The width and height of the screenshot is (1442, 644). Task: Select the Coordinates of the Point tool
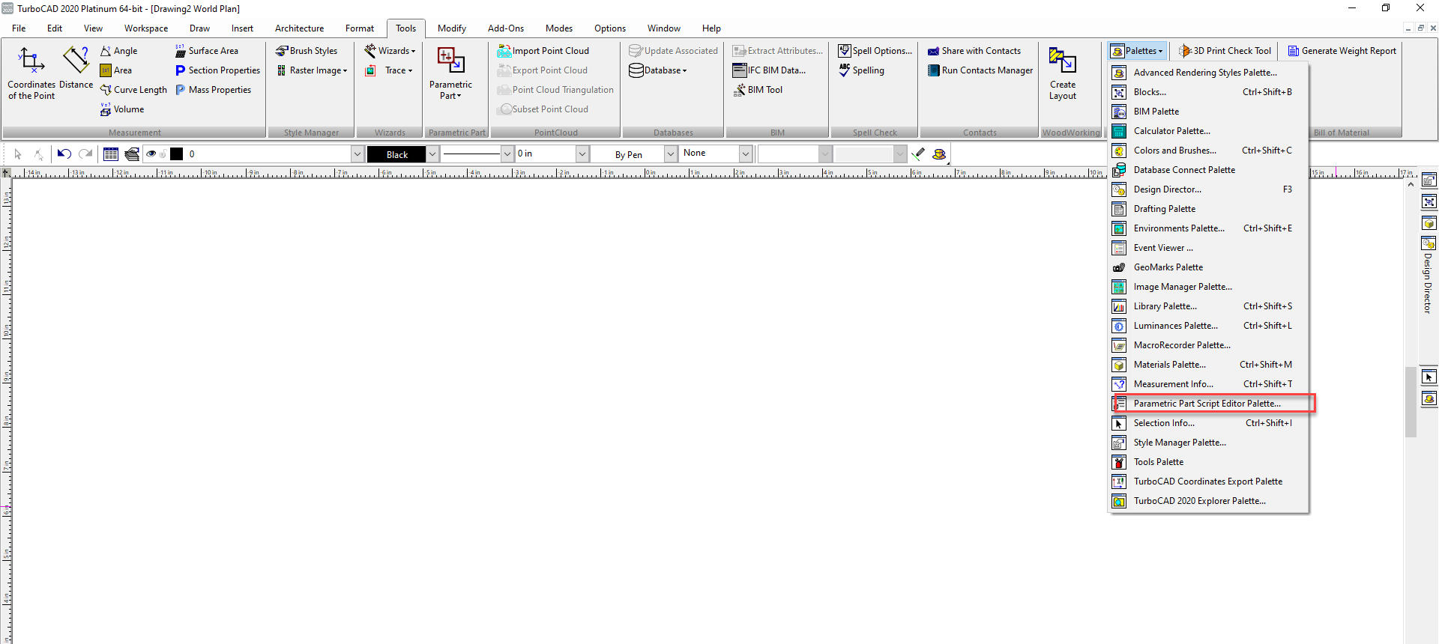coord(31,73)
